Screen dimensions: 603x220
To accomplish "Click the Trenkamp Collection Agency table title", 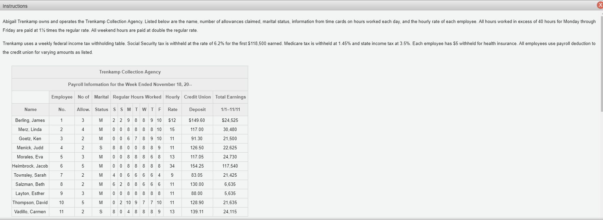I will 130,72.
